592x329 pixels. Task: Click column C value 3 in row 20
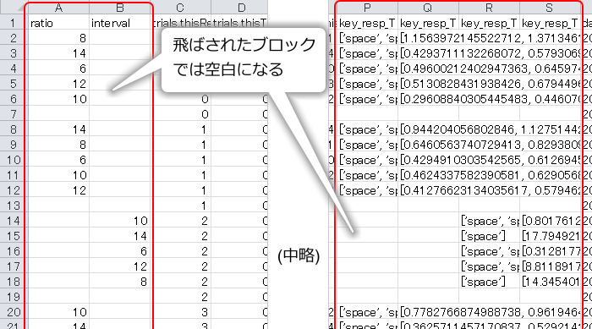pyautogui.click(x=180, y=312)
